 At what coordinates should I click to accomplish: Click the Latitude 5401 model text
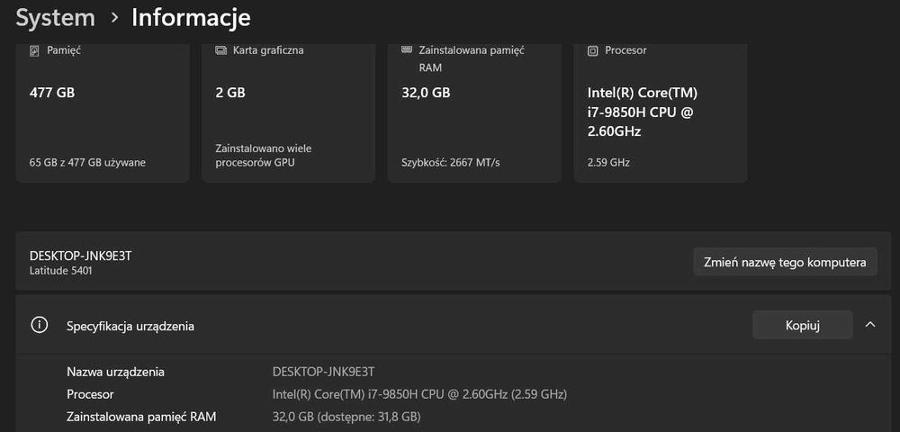[60, 270]
